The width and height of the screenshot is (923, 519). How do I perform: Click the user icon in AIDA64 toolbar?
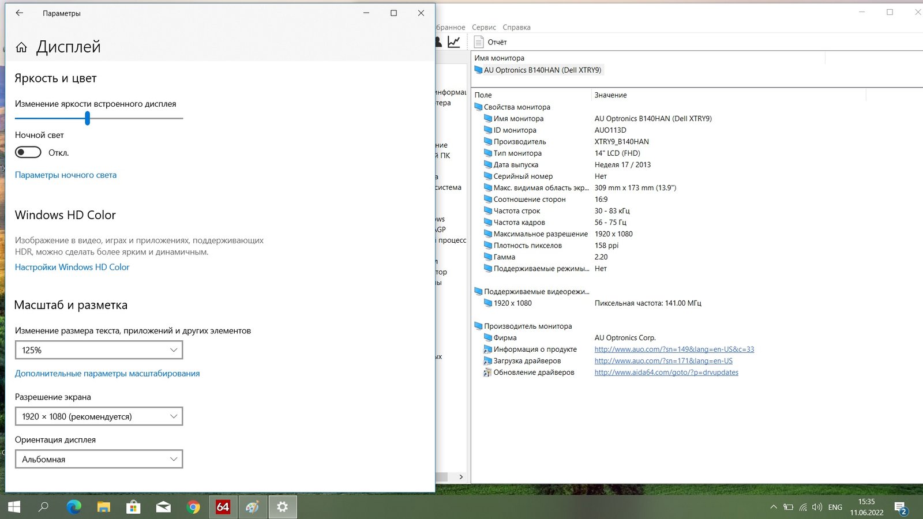[x=438, y=42]
